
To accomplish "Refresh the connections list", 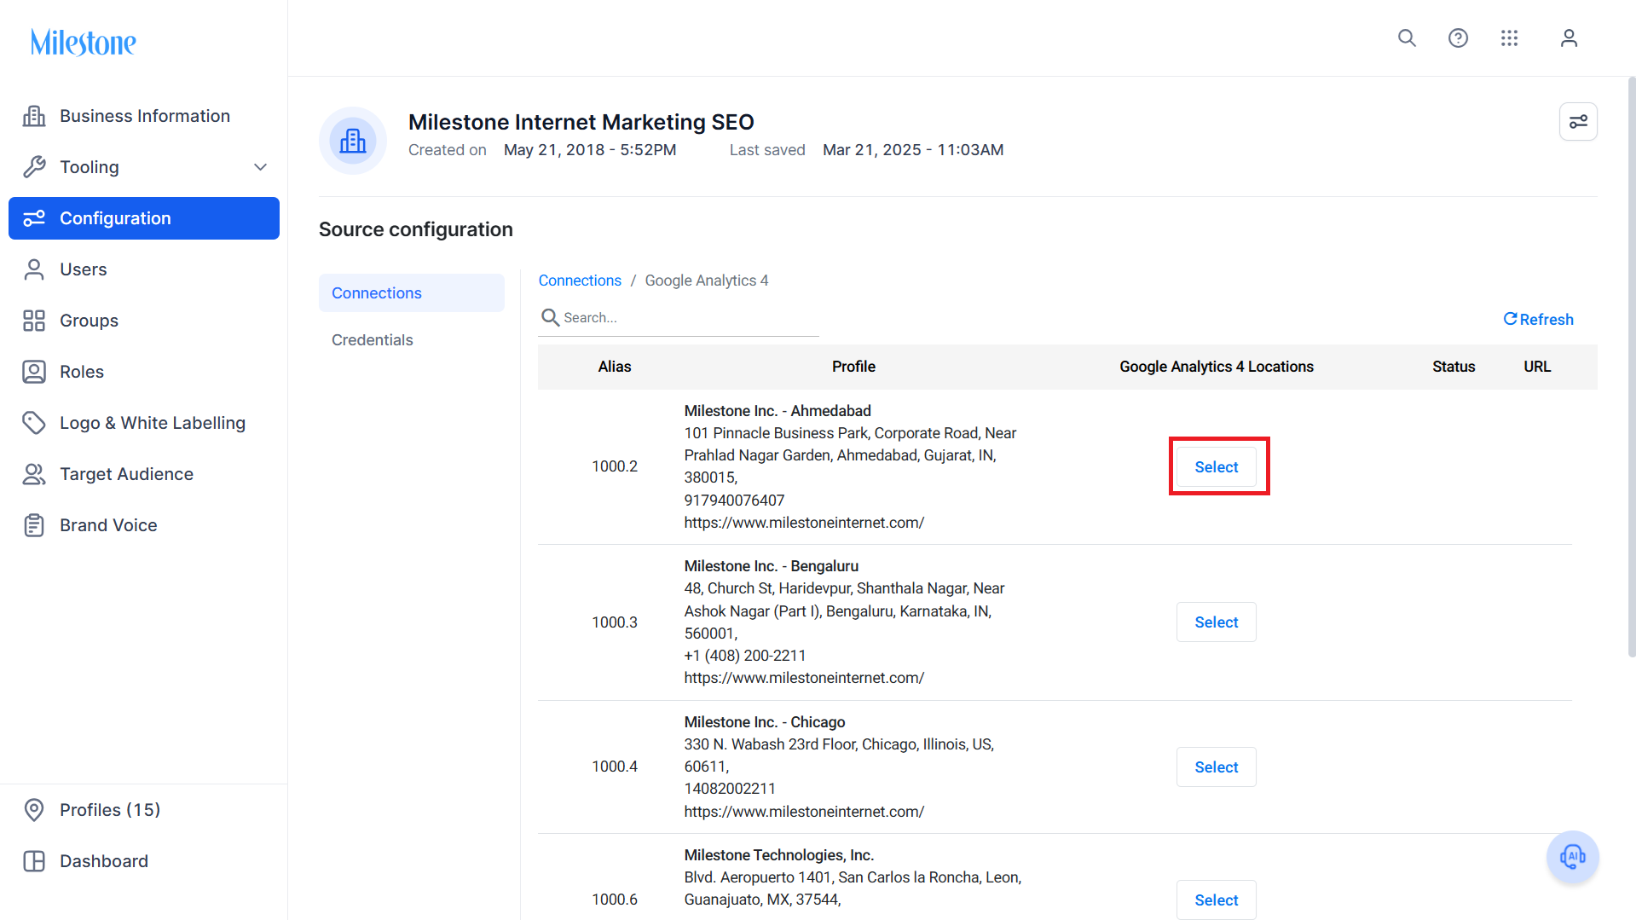I will click(1538, 319).
